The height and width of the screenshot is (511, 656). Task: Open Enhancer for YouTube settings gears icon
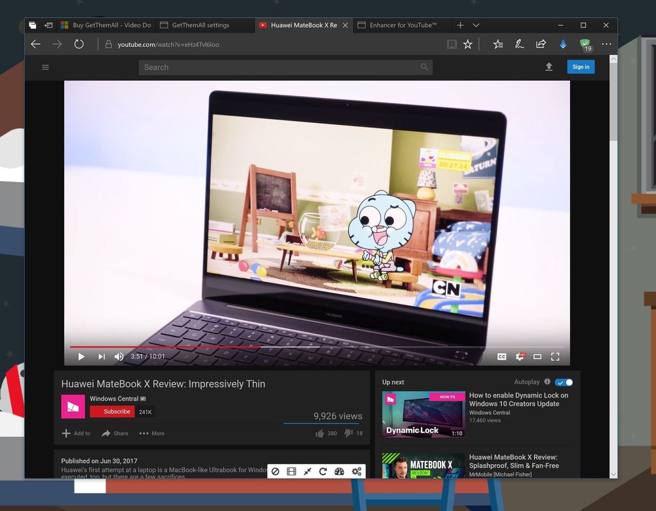(x=356, y=471)
